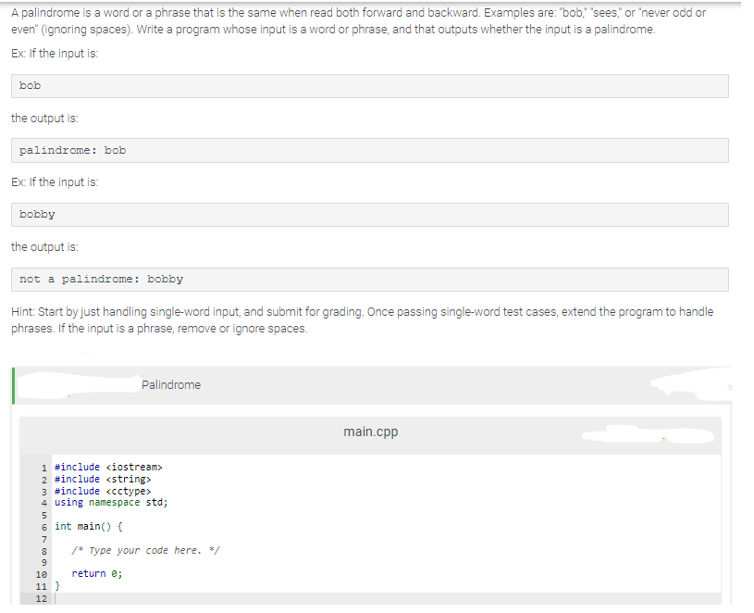This screenshot has height=613, width=754.
Task: Click code line 'using namespace std;'
Action: click(111, 502)
